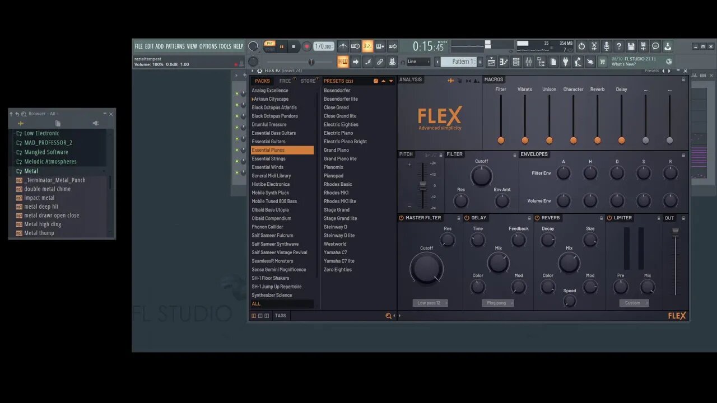This screenshot has width=717, height=403.
Task: Open the Piano roll from the toolbar
Action: tap(504, 62)
